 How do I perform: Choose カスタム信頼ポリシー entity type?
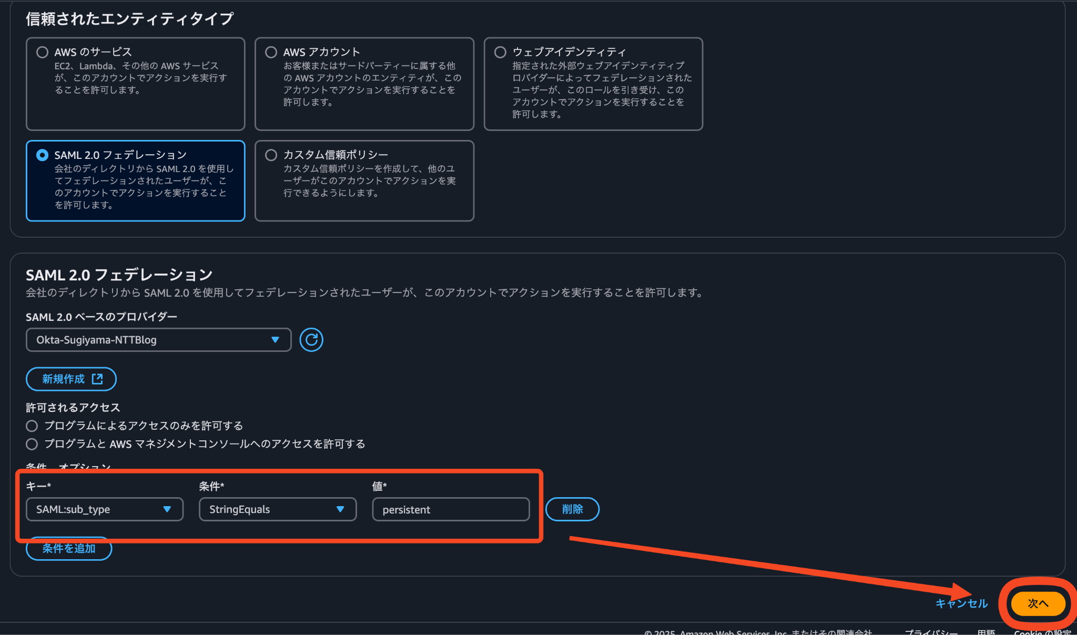(x=271, y=155)
